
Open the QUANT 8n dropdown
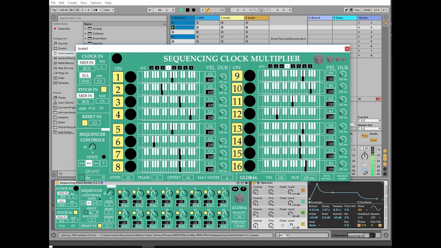[x=95, y=178]
